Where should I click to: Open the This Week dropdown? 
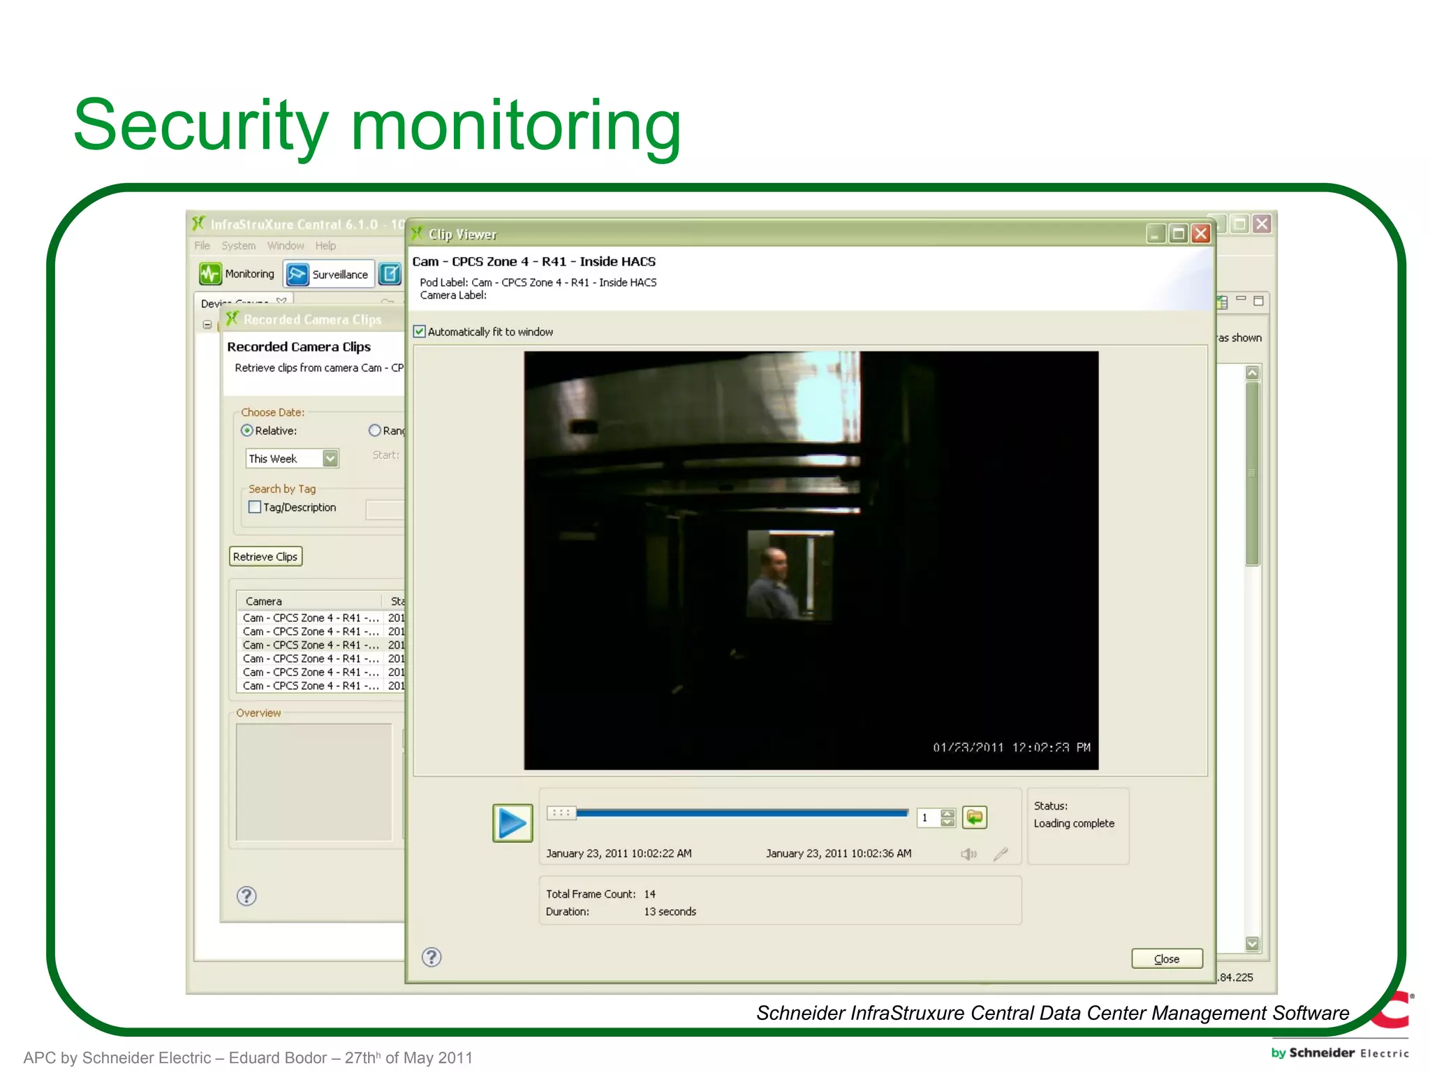[x=330, y=458]
